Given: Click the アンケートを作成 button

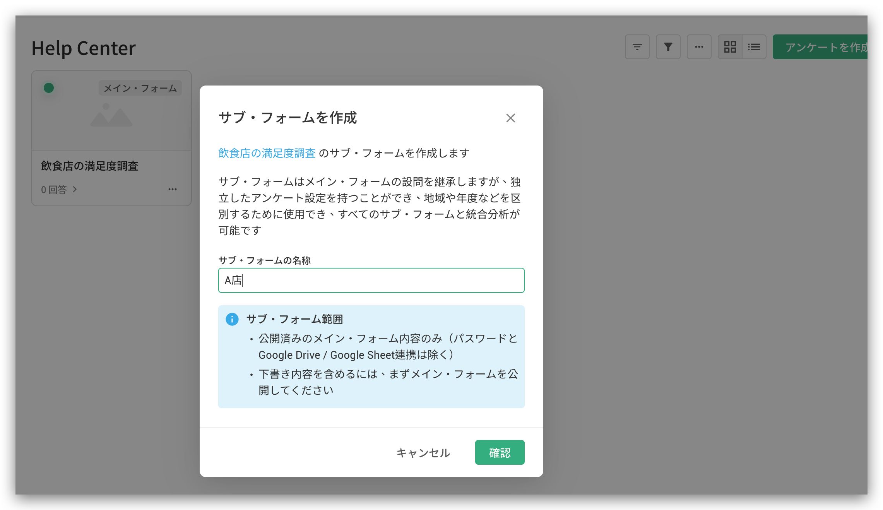Looking at the screenshot, I should point(820,47).
